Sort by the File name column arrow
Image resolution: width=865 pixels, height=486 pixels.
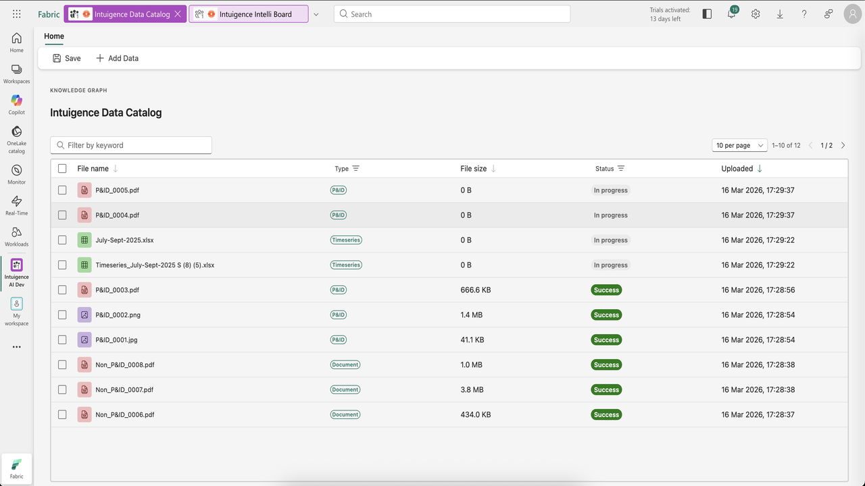(x=116, y=169)
